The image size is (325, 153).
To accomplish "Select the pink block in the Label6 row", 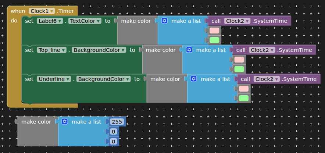I will (x=214, y=31).
